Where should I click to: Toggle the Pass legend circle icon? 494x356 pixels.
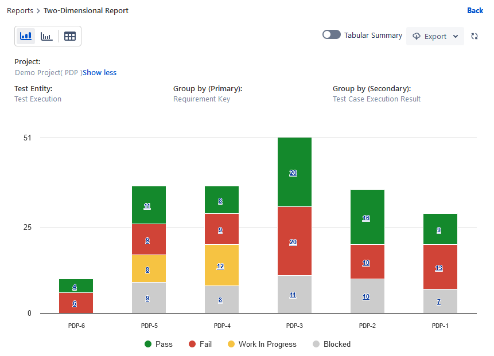coord(148,344)
